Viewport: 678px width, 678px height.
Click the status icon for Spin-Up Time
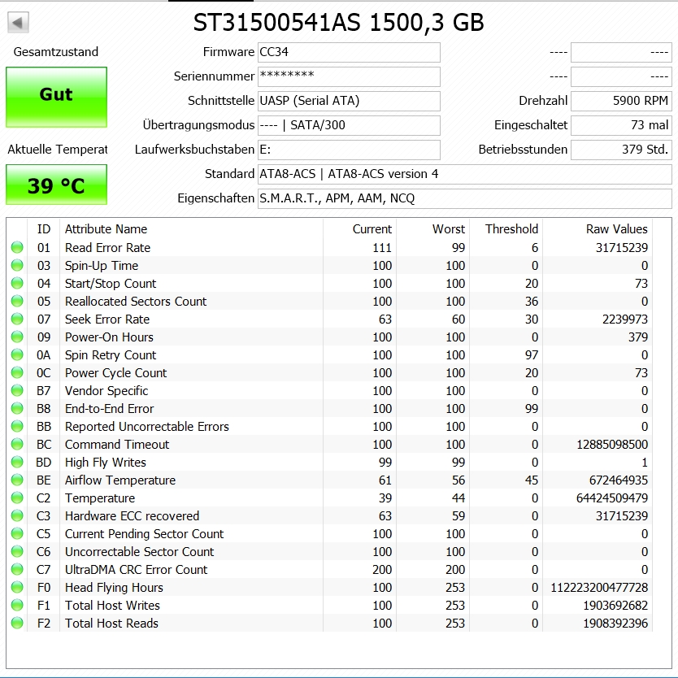(17, 265)
